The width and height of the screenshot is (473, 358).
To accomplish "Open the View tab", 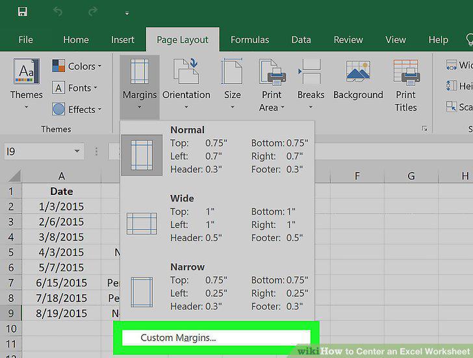I will pyautogui.click(x=396, y=40).
